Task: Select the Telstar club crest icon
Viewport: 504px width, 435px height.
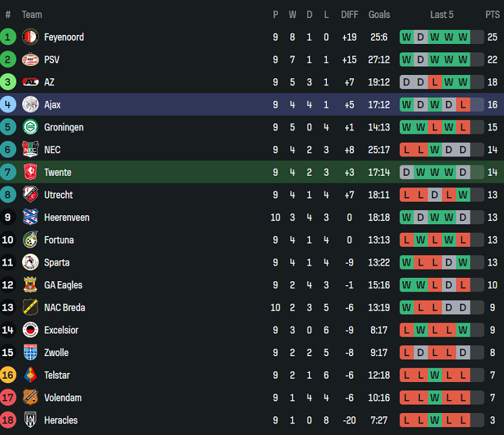Action: pos(30,375)
